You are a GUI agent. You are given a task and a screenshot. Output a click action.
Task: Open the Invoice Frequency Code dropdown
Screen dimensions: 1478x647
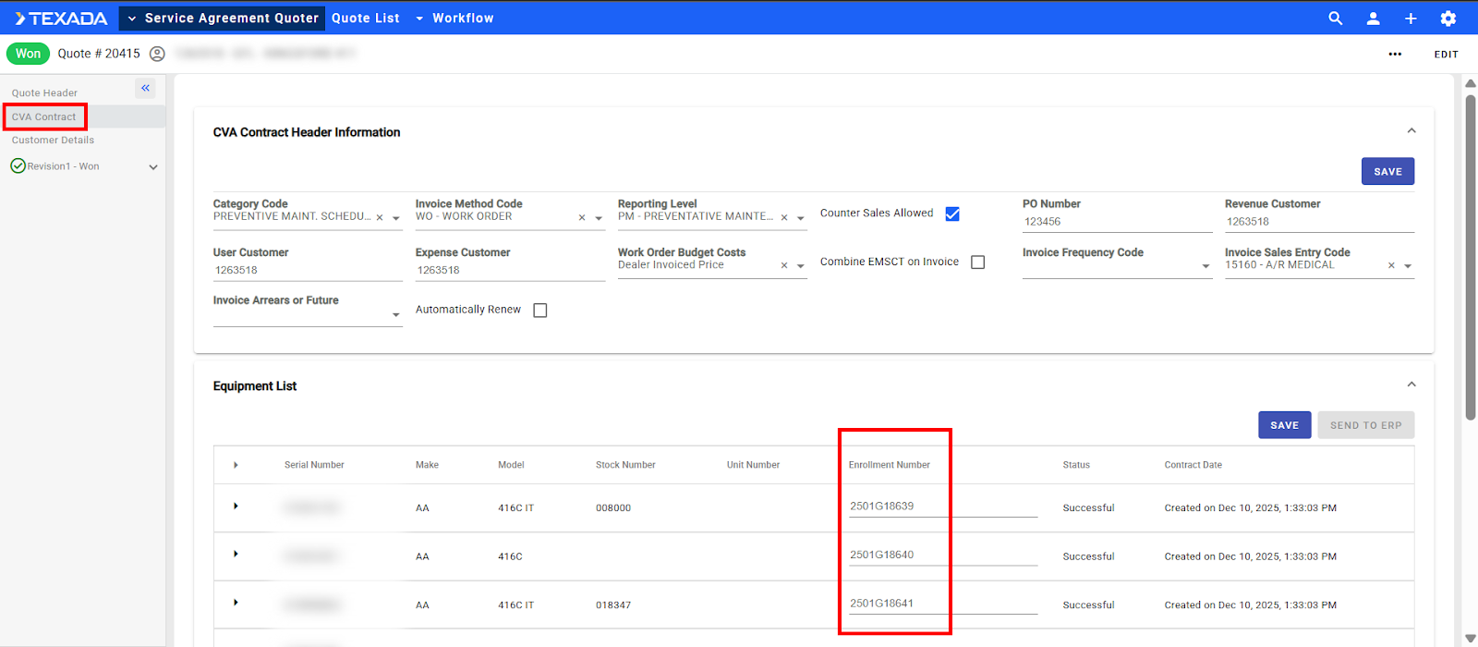(x=1205, y=266)
